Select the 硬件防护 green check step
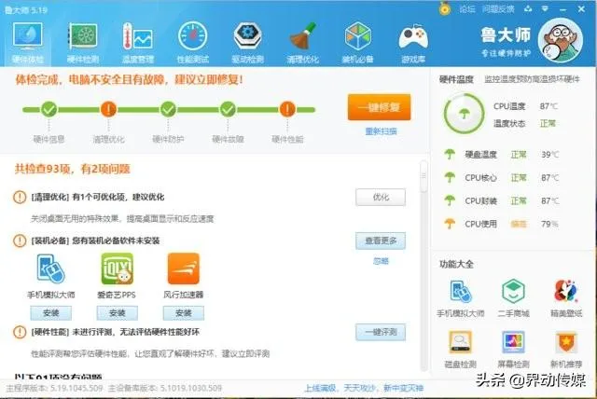This screenshot has width=597, height=399. (x=168, y=110)
